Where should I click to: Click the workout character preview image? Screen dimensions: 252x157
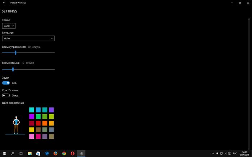[x=15, y=125]
